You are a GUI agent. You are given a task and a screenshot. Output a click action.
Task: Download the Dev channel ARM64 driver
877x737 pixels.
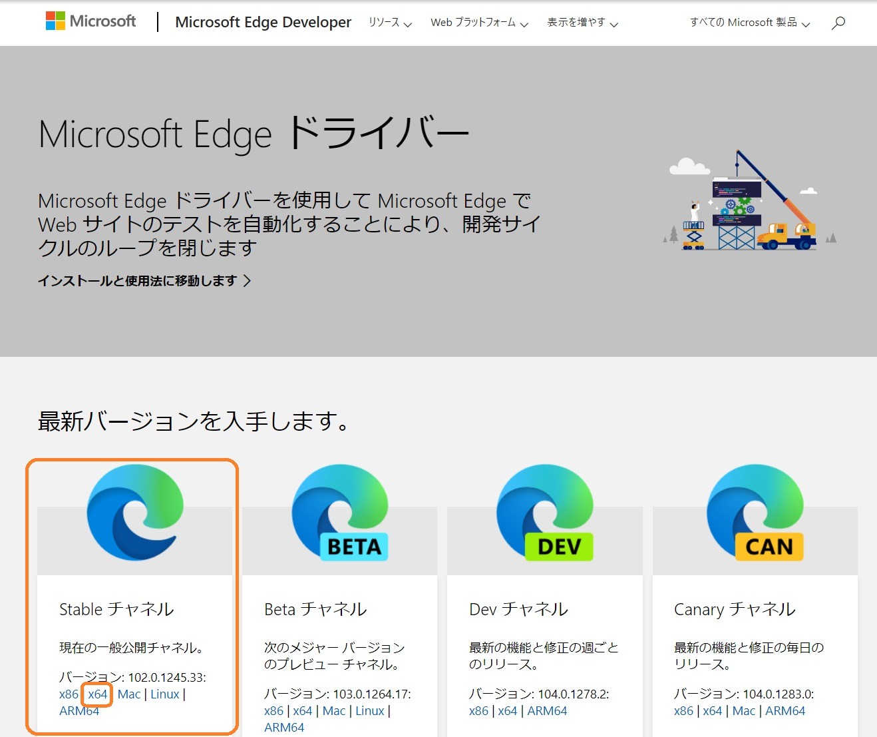point(548,710)
